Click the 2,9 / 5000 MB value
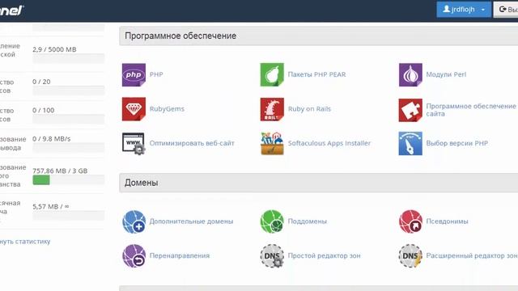 [x=54, y=49]
